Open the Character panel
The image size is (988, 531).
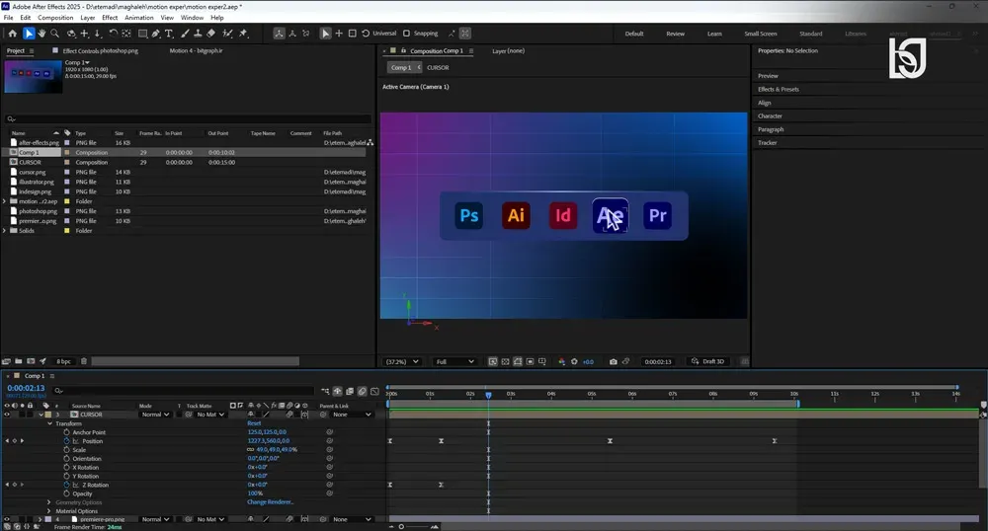770,115
